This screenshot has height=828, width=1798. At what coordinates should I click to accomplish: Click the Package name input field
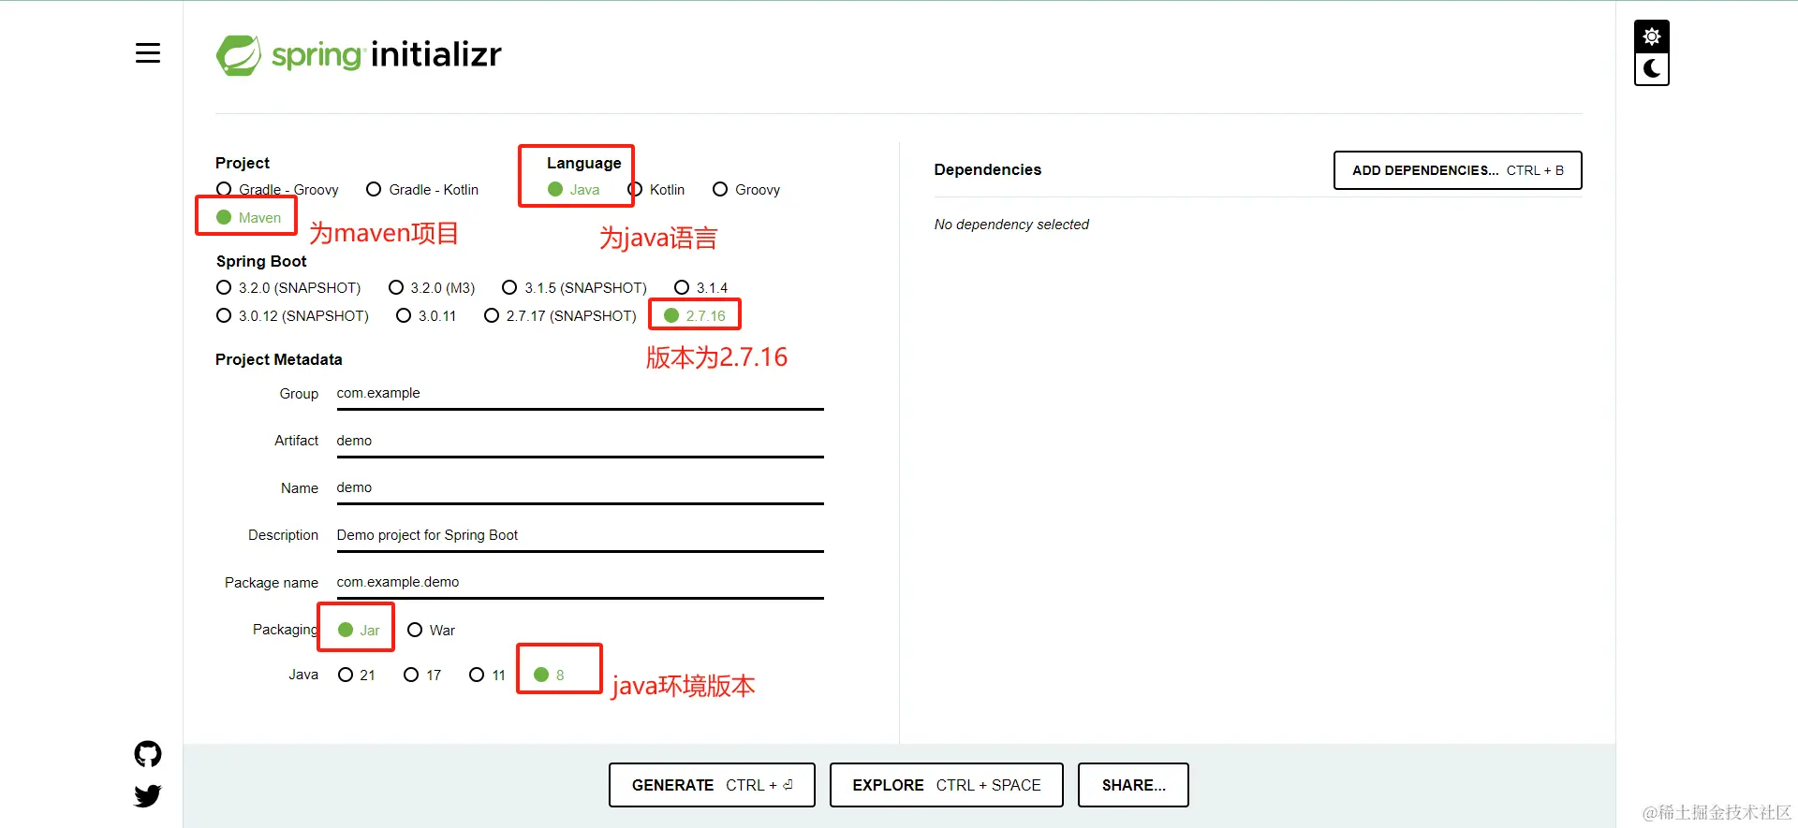click(x=581, y=583)
